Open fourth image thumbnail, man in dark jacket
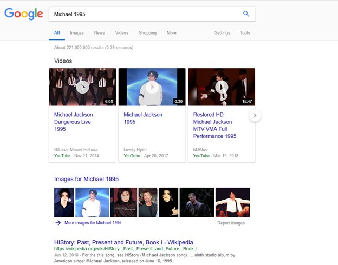Viewport: 338px width, 265px height. [x=148, y=202]
